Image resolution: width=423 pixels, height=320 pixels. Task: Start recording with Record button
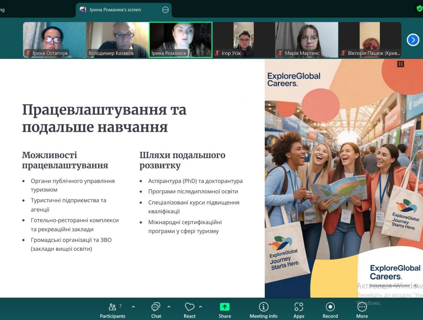(x=330, y=310)
